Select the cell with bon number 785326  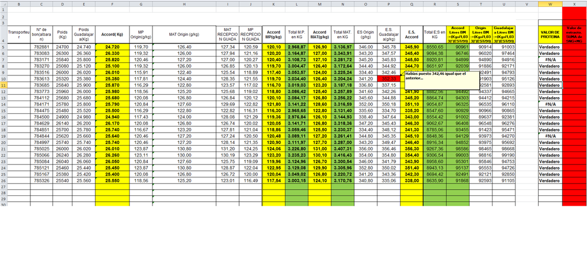tap(41, 181)
